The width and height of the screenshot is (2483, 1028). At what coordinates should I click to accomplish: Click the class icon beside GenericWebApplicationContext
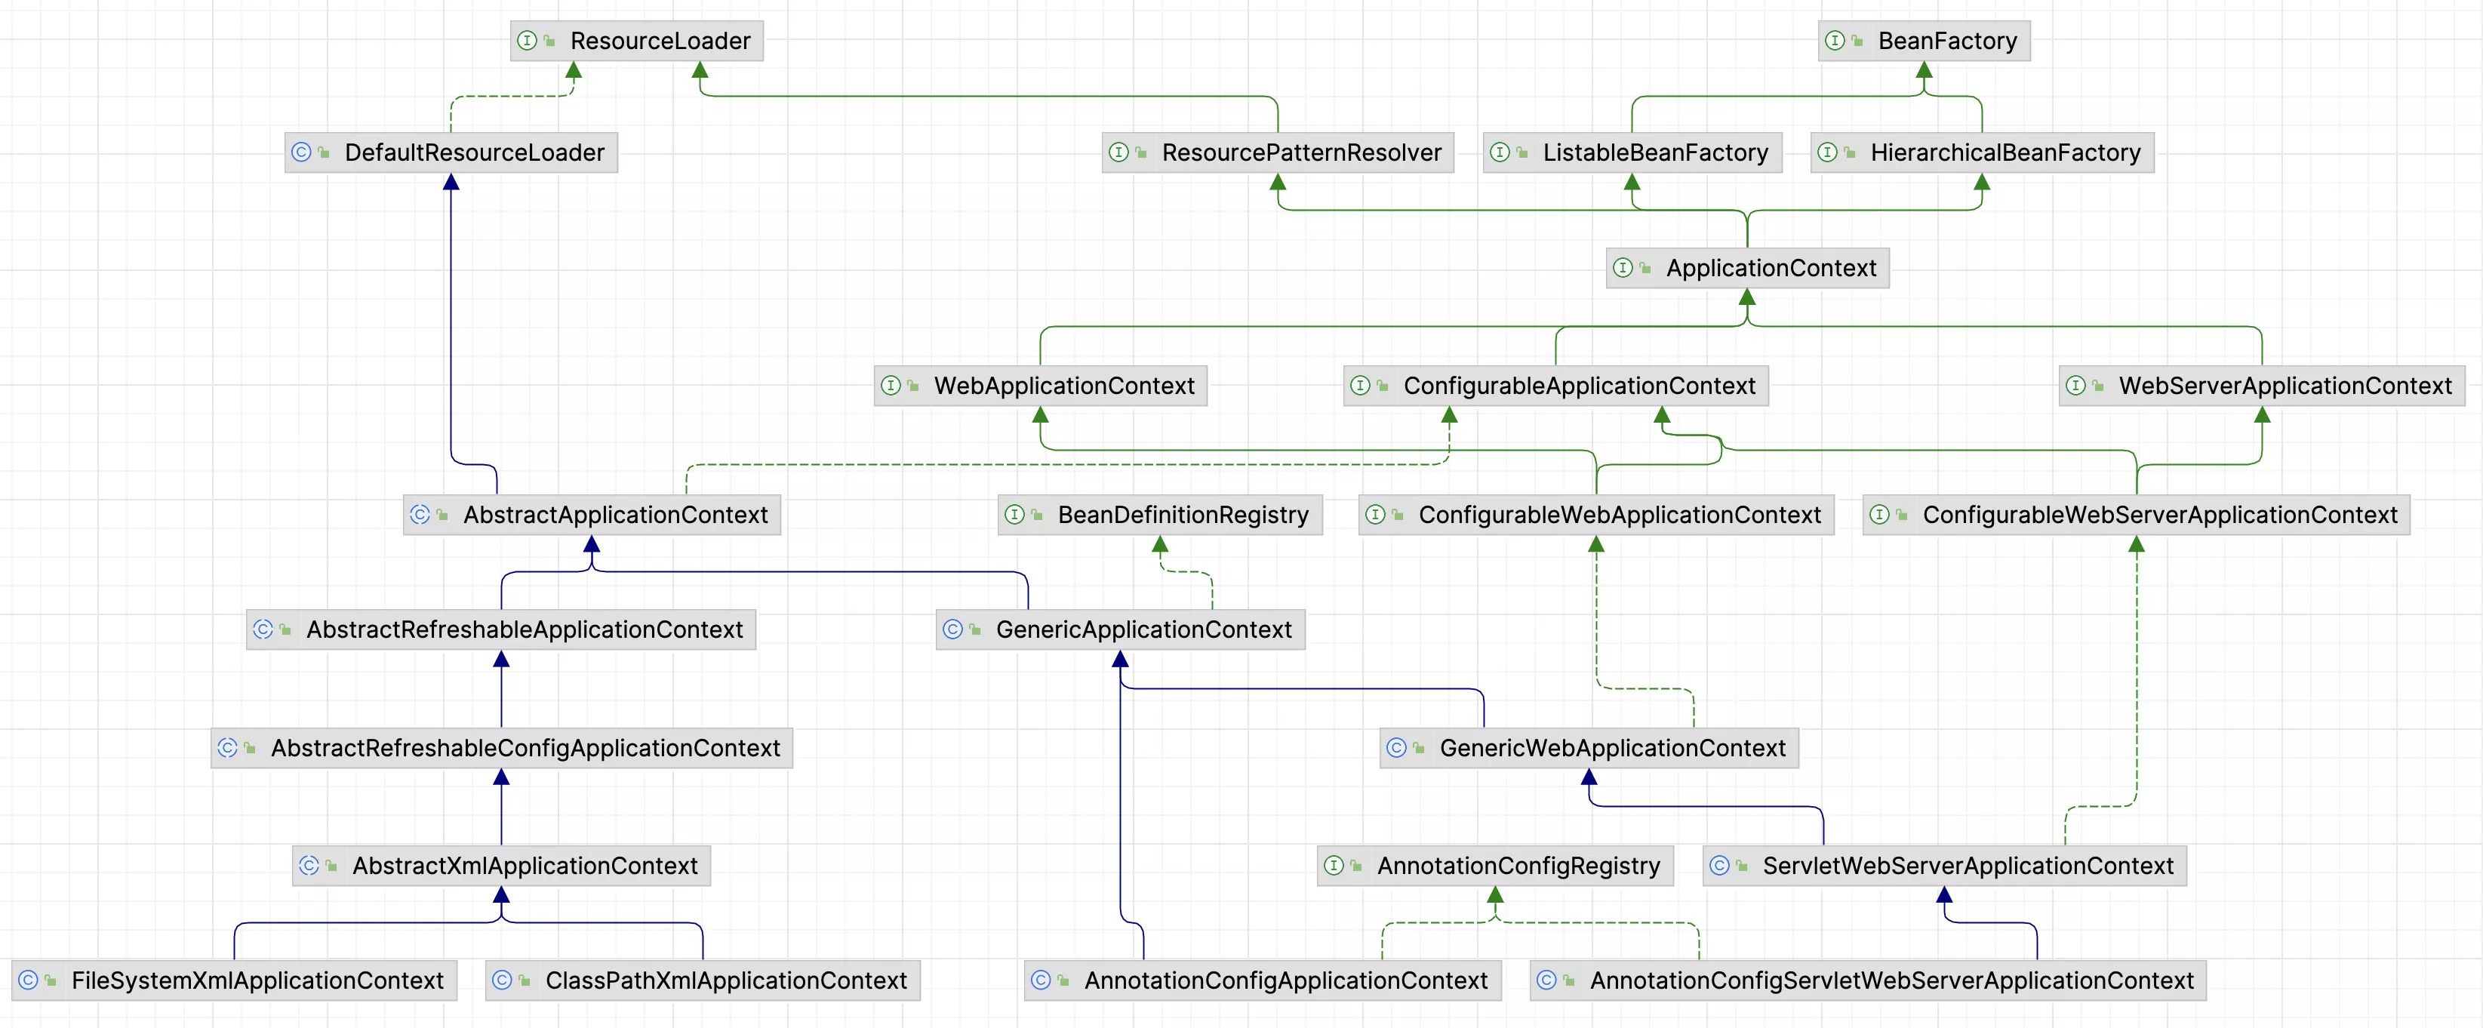1397,748
